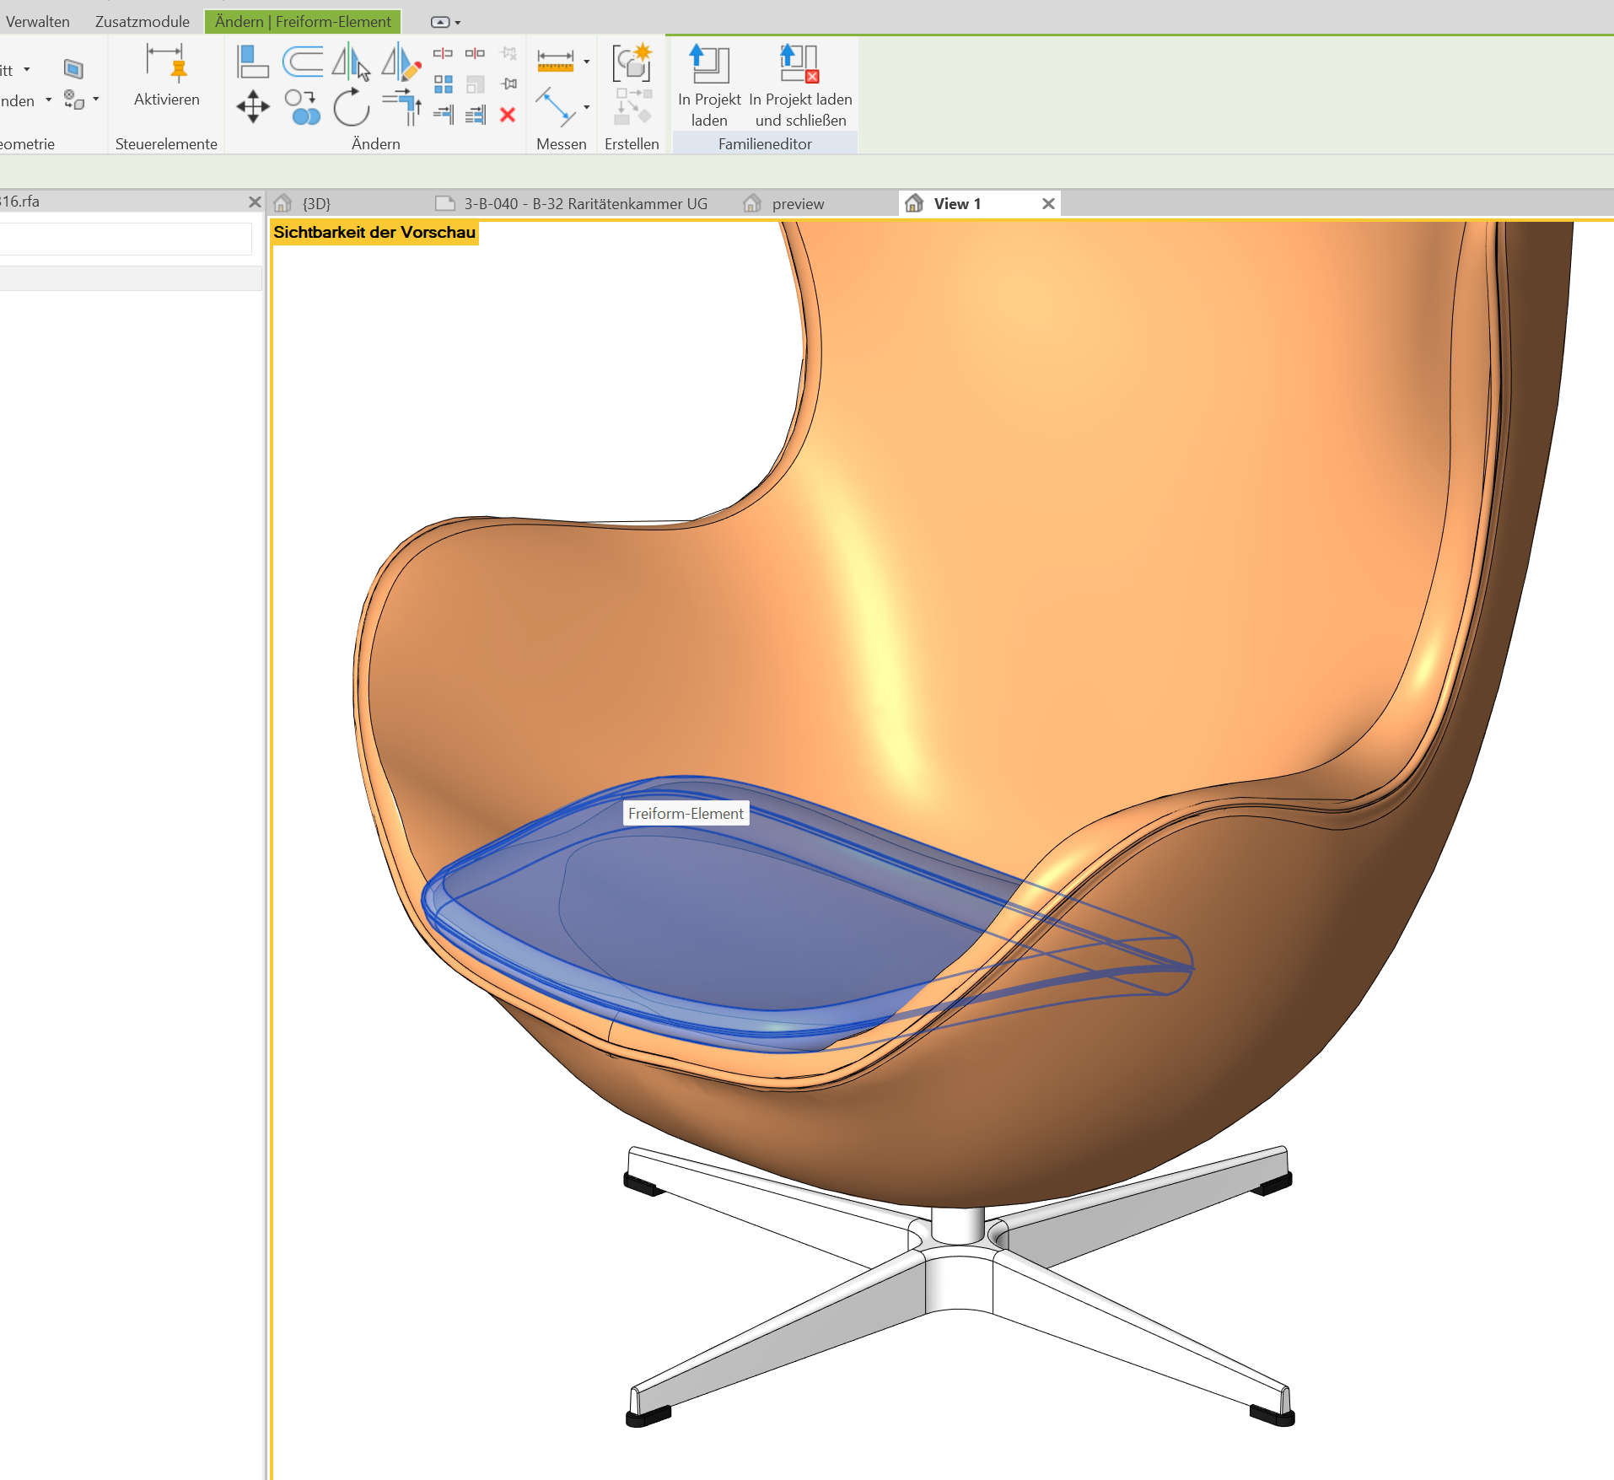
Task: Open the Aligned Dimension dropdown arrow
Action: [x=587, y=62]
